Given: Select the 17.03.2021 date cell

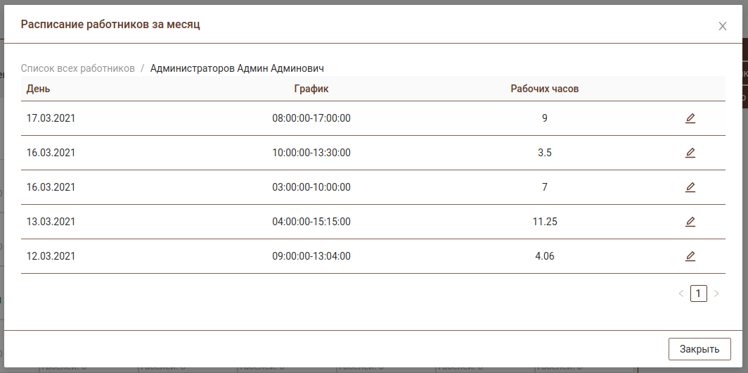Looking at the screenshot, I should click(51, 118).
